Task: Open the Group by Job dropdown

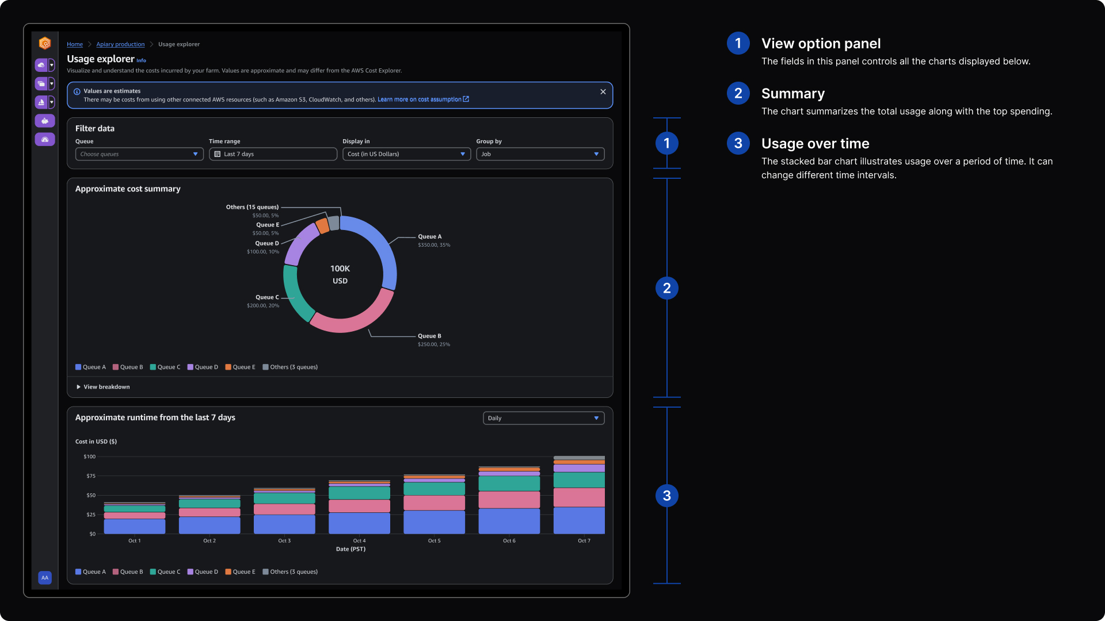Action: (x=540, y=154)
